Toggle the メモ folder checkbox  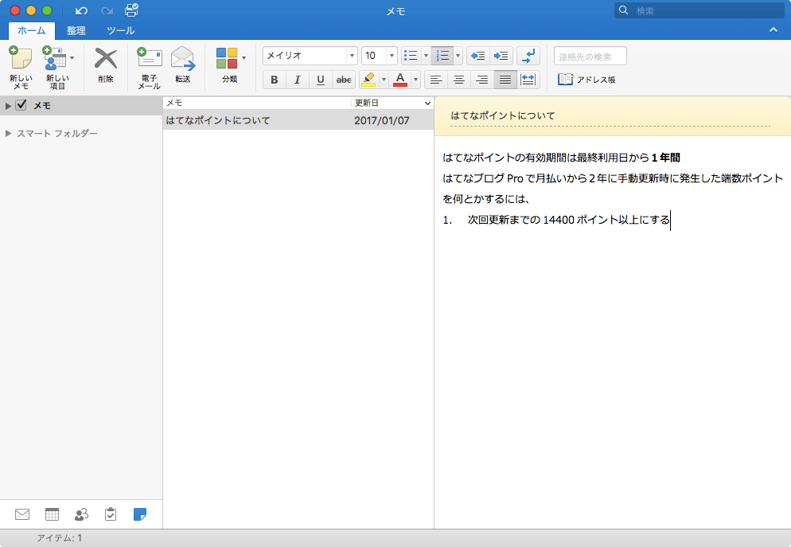(x=21, y=105)
